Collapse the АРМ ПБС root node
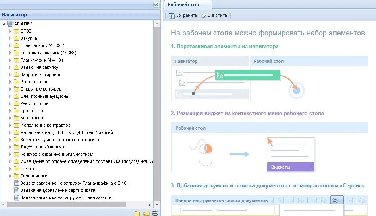376x216 pixels. (4, 24)
